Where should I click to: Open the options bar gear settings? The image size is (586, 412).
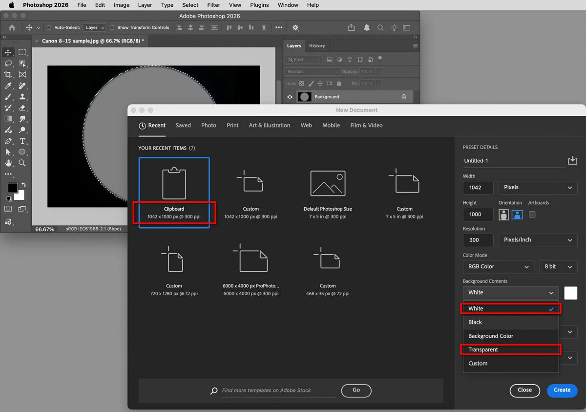tap(295, 28)
